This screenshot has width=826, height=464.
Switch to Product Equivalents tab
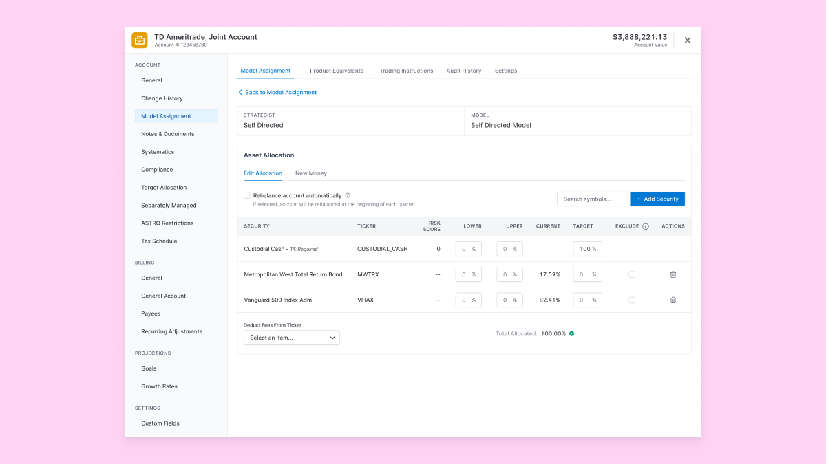tap(337, 71)
